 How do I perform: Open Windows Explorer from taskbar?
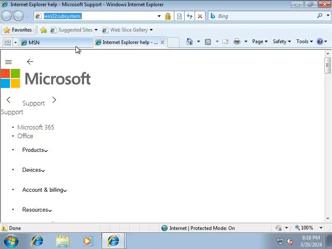tap(63, 241)
